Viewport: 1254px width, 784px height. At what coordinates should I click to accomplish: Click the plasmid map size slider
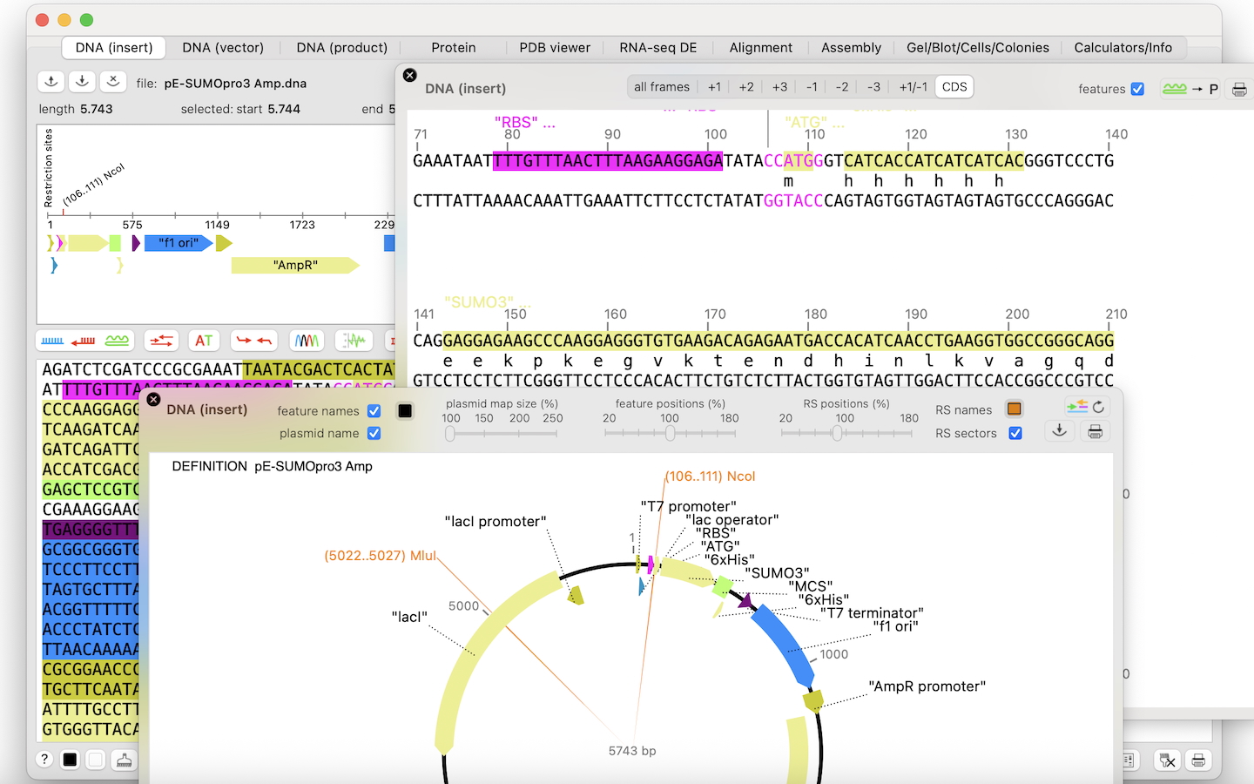502,433
